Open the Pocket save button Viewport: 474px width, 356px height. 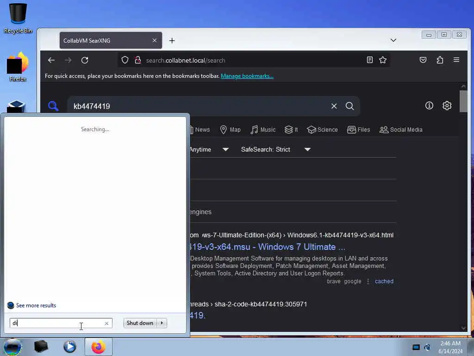(x=423, y=60)
